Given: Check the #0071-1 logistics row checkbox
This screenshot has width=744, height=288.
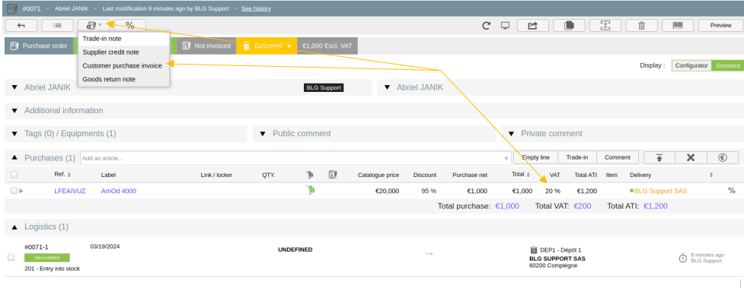Looking at the screenshot, I should click(11, 258).
